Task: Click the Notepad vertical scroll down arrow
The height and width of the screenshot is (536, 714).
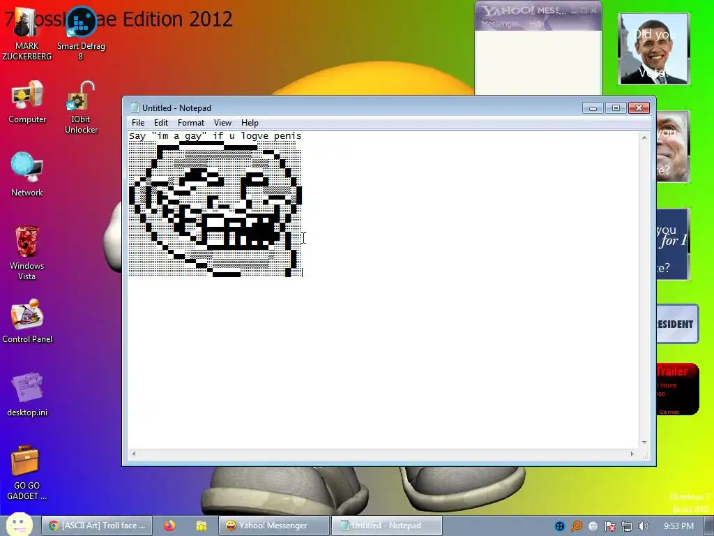Action: 644,442
